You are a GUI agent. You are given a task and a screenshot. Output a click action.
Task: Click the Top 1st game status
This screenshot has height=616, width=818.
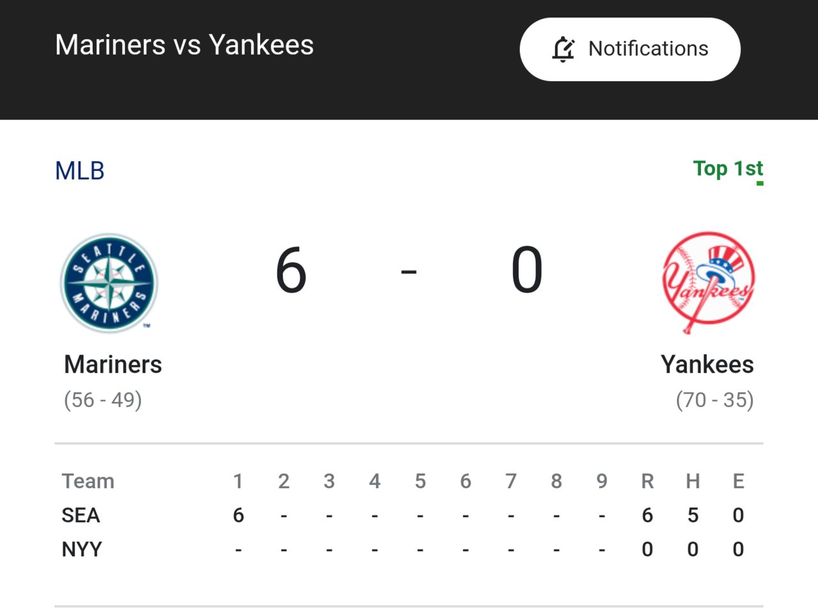728,169
